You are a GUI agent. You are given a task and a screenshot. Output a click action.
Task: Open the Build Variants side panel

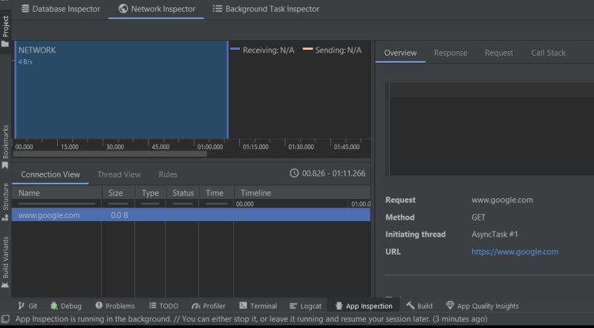coord(5,262)
